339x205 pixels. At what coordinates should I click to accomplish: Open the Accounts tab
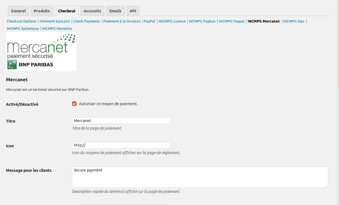92,11
